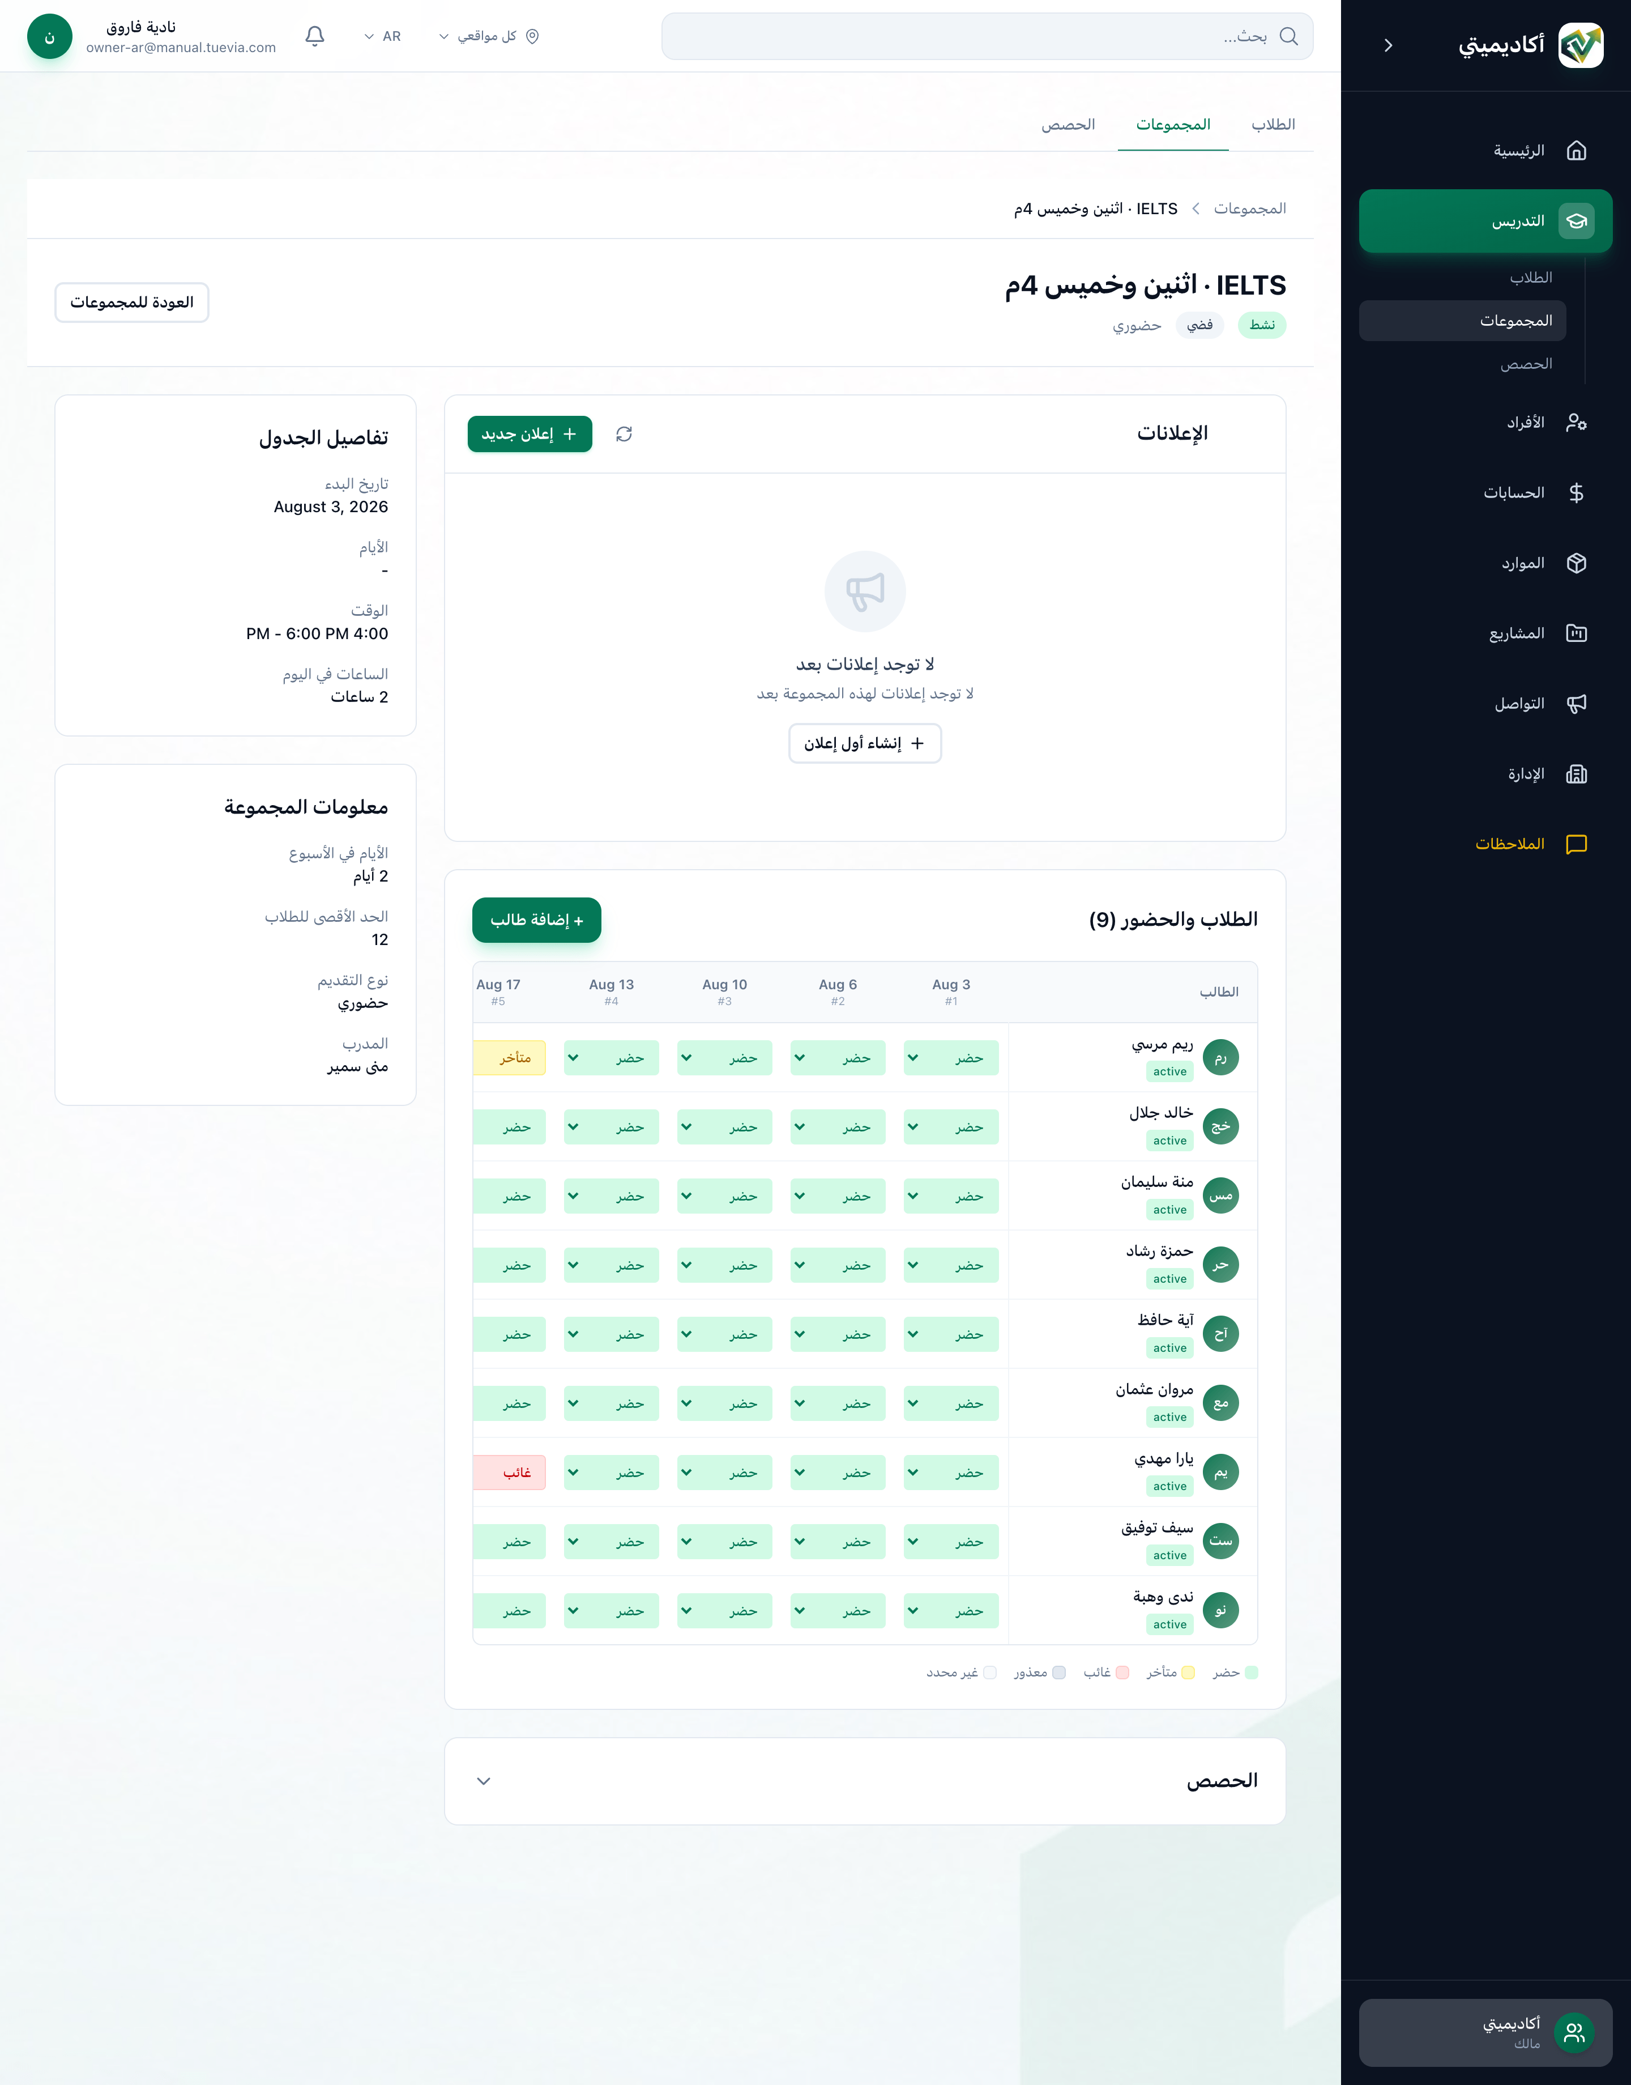Open the الموارد box icon
Image resolution: width=1631 pixels, height=2085 pixels.
pyautogui.click(x=1577, y=564)
